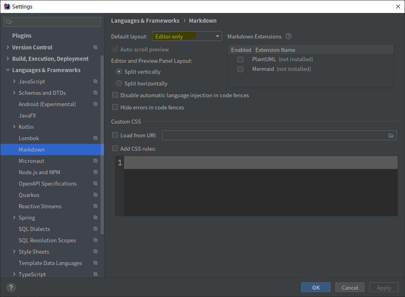Expand the TypeScript tree node
405x297 pixels.
[14, 274]
